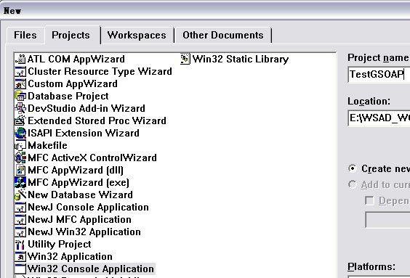Select the 'Cluster Resource Type Wizard' label
Viewport: 410px width, 278px height.
tap(100, 72)
